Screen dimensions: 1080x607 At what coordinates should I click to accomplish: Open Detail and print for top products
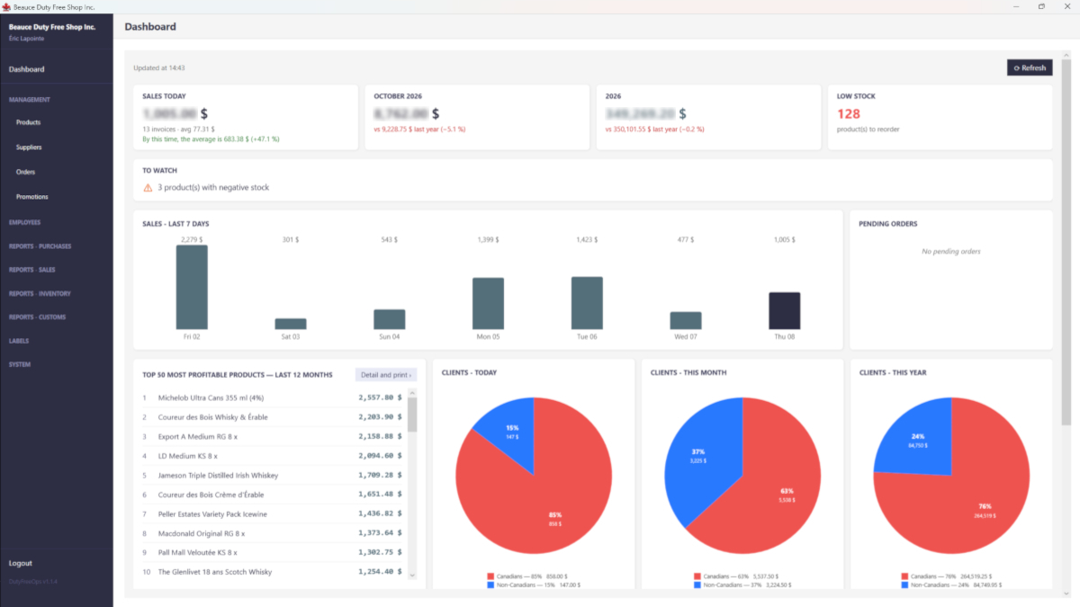click(x=386, y=374)
